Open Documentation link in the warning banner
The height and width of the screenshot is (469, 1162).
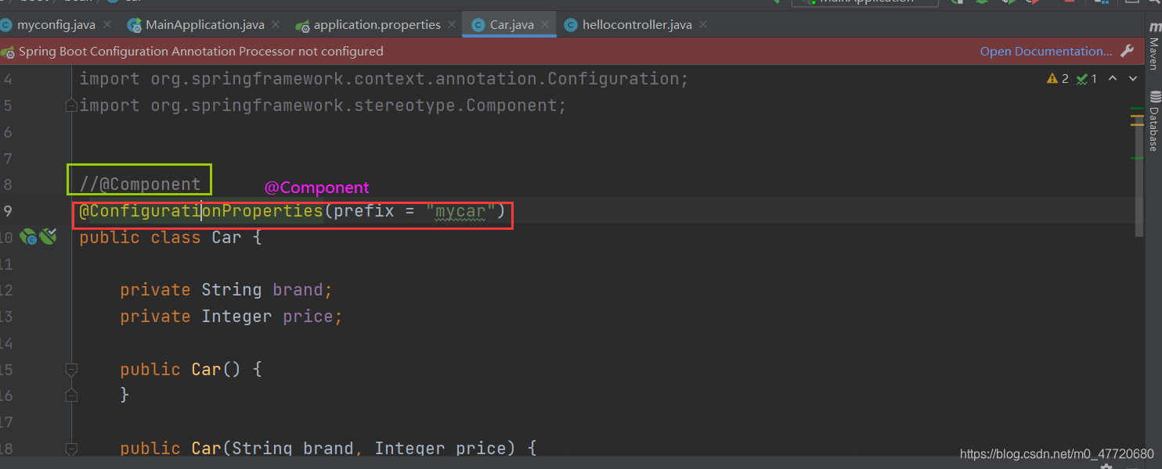tap(1045, 50)
